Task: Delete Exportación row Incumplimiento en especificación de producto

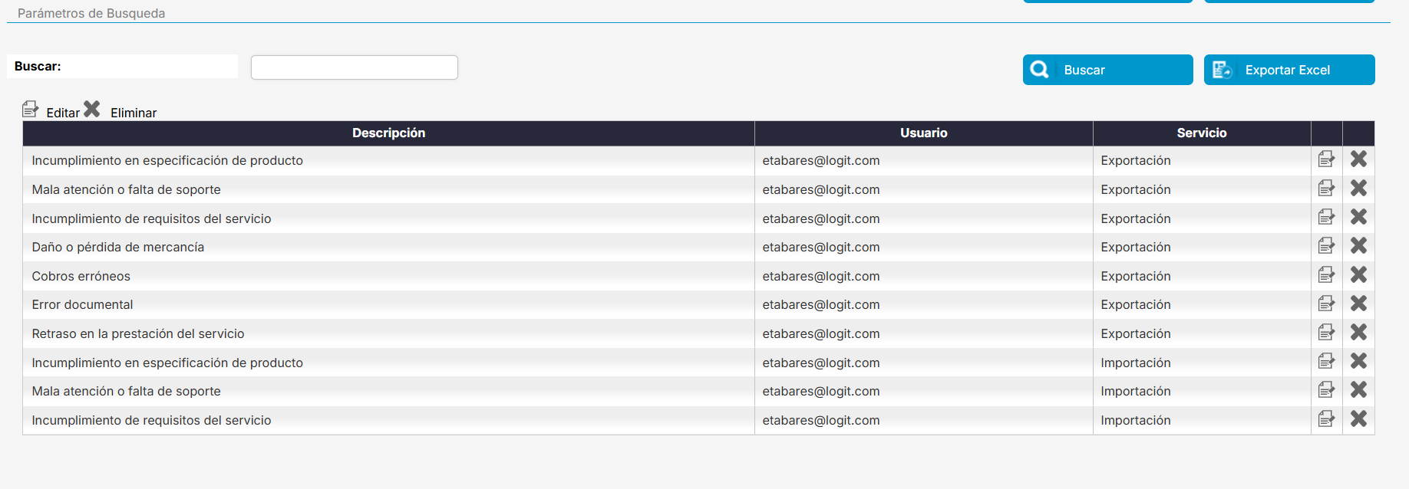Action: (x=1358, y=159)
